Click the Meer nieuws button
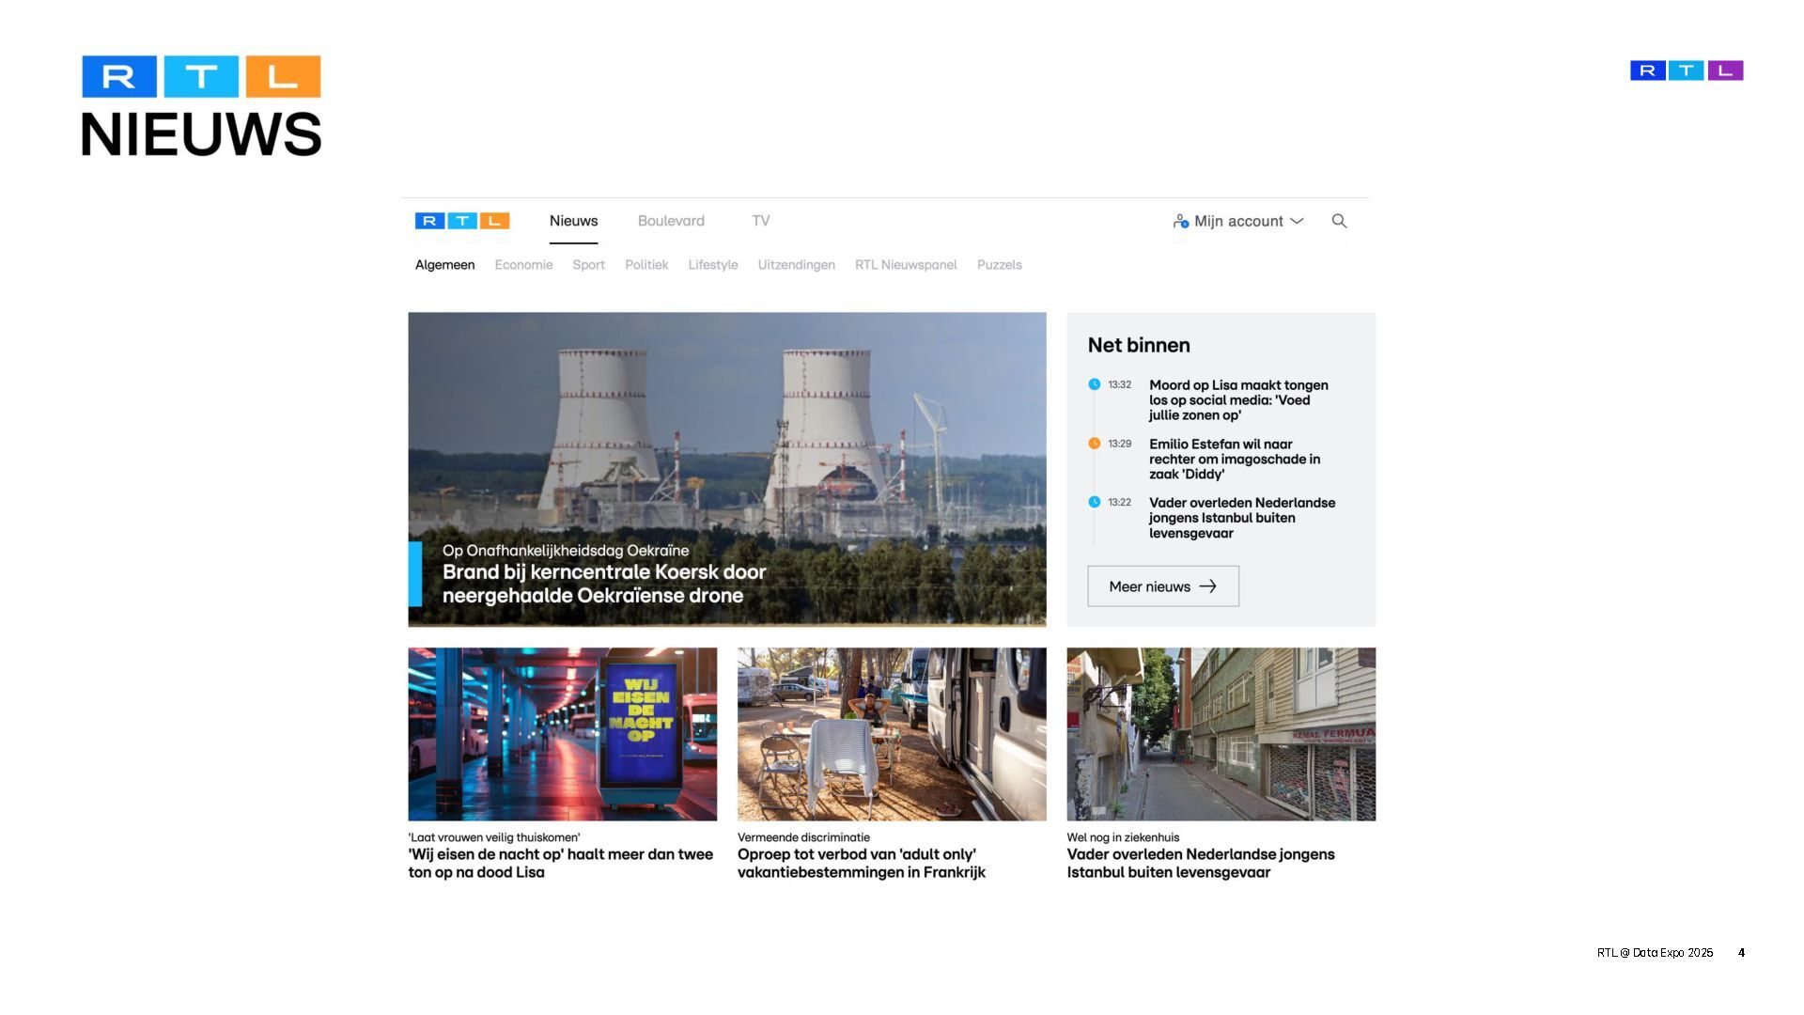This screenshot has height=1015, width=1804. coord(1162,586)
